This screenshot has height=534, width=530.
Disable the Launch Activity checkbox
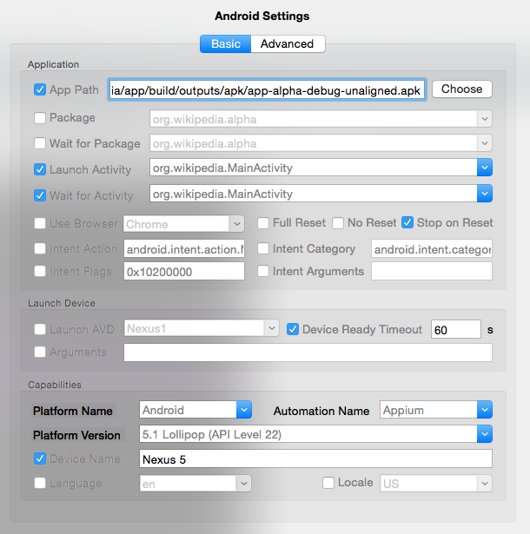pos(40,170)
